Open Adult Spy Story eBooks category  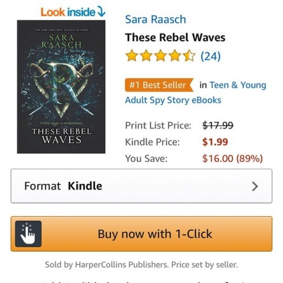coord(173,100)
